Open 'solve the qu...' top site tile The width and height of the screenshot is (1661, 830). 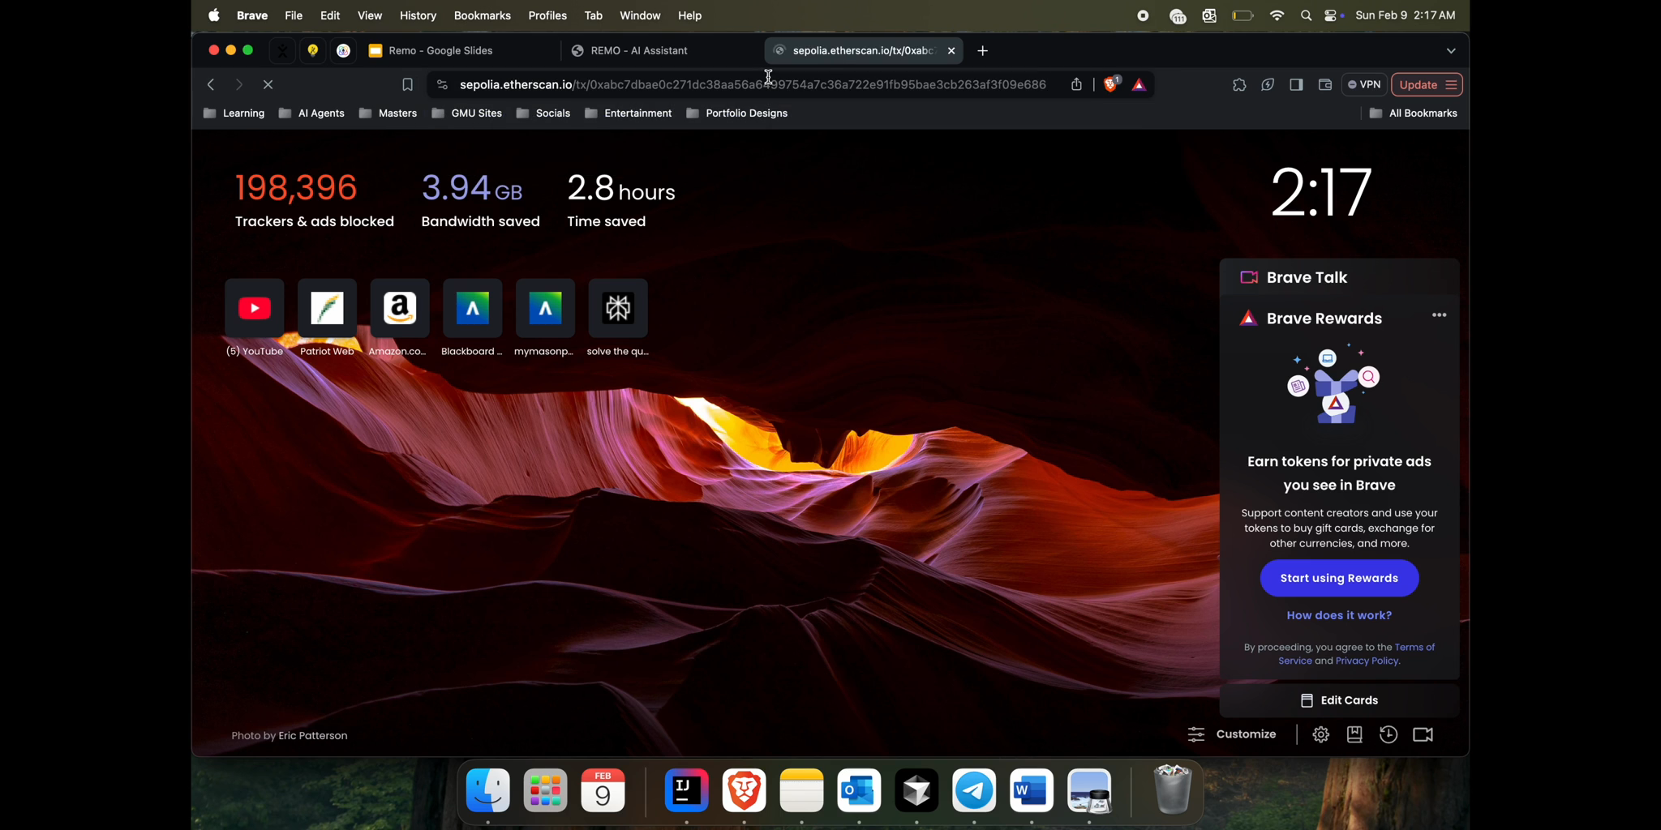coord(618,308)
